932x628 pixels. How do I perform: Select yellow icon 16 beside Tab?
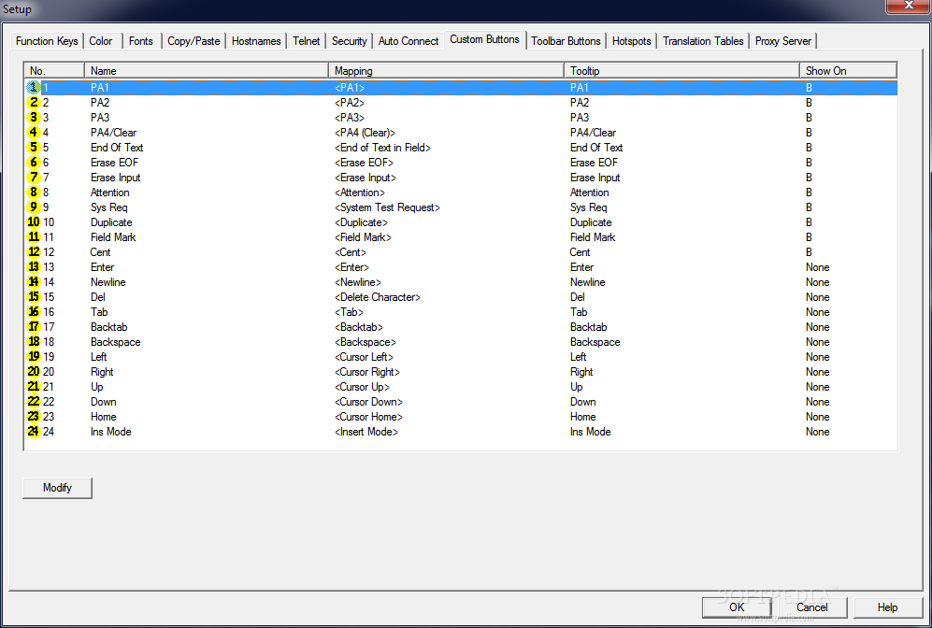[34, 311]
